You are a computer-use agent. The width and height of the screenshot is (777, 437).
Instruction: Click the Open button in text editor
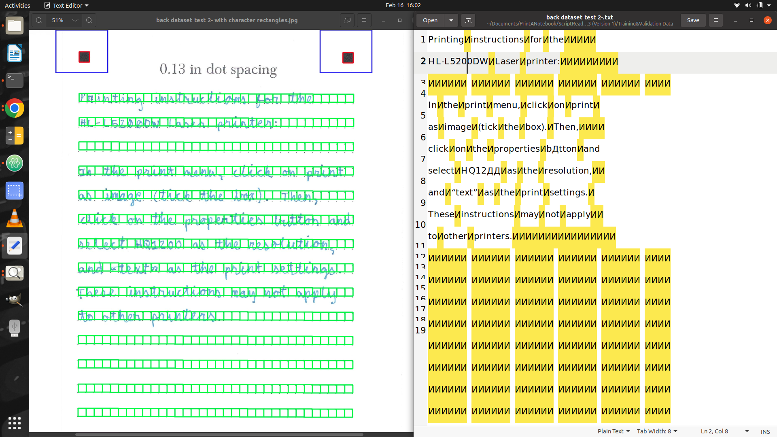(430, 20)
